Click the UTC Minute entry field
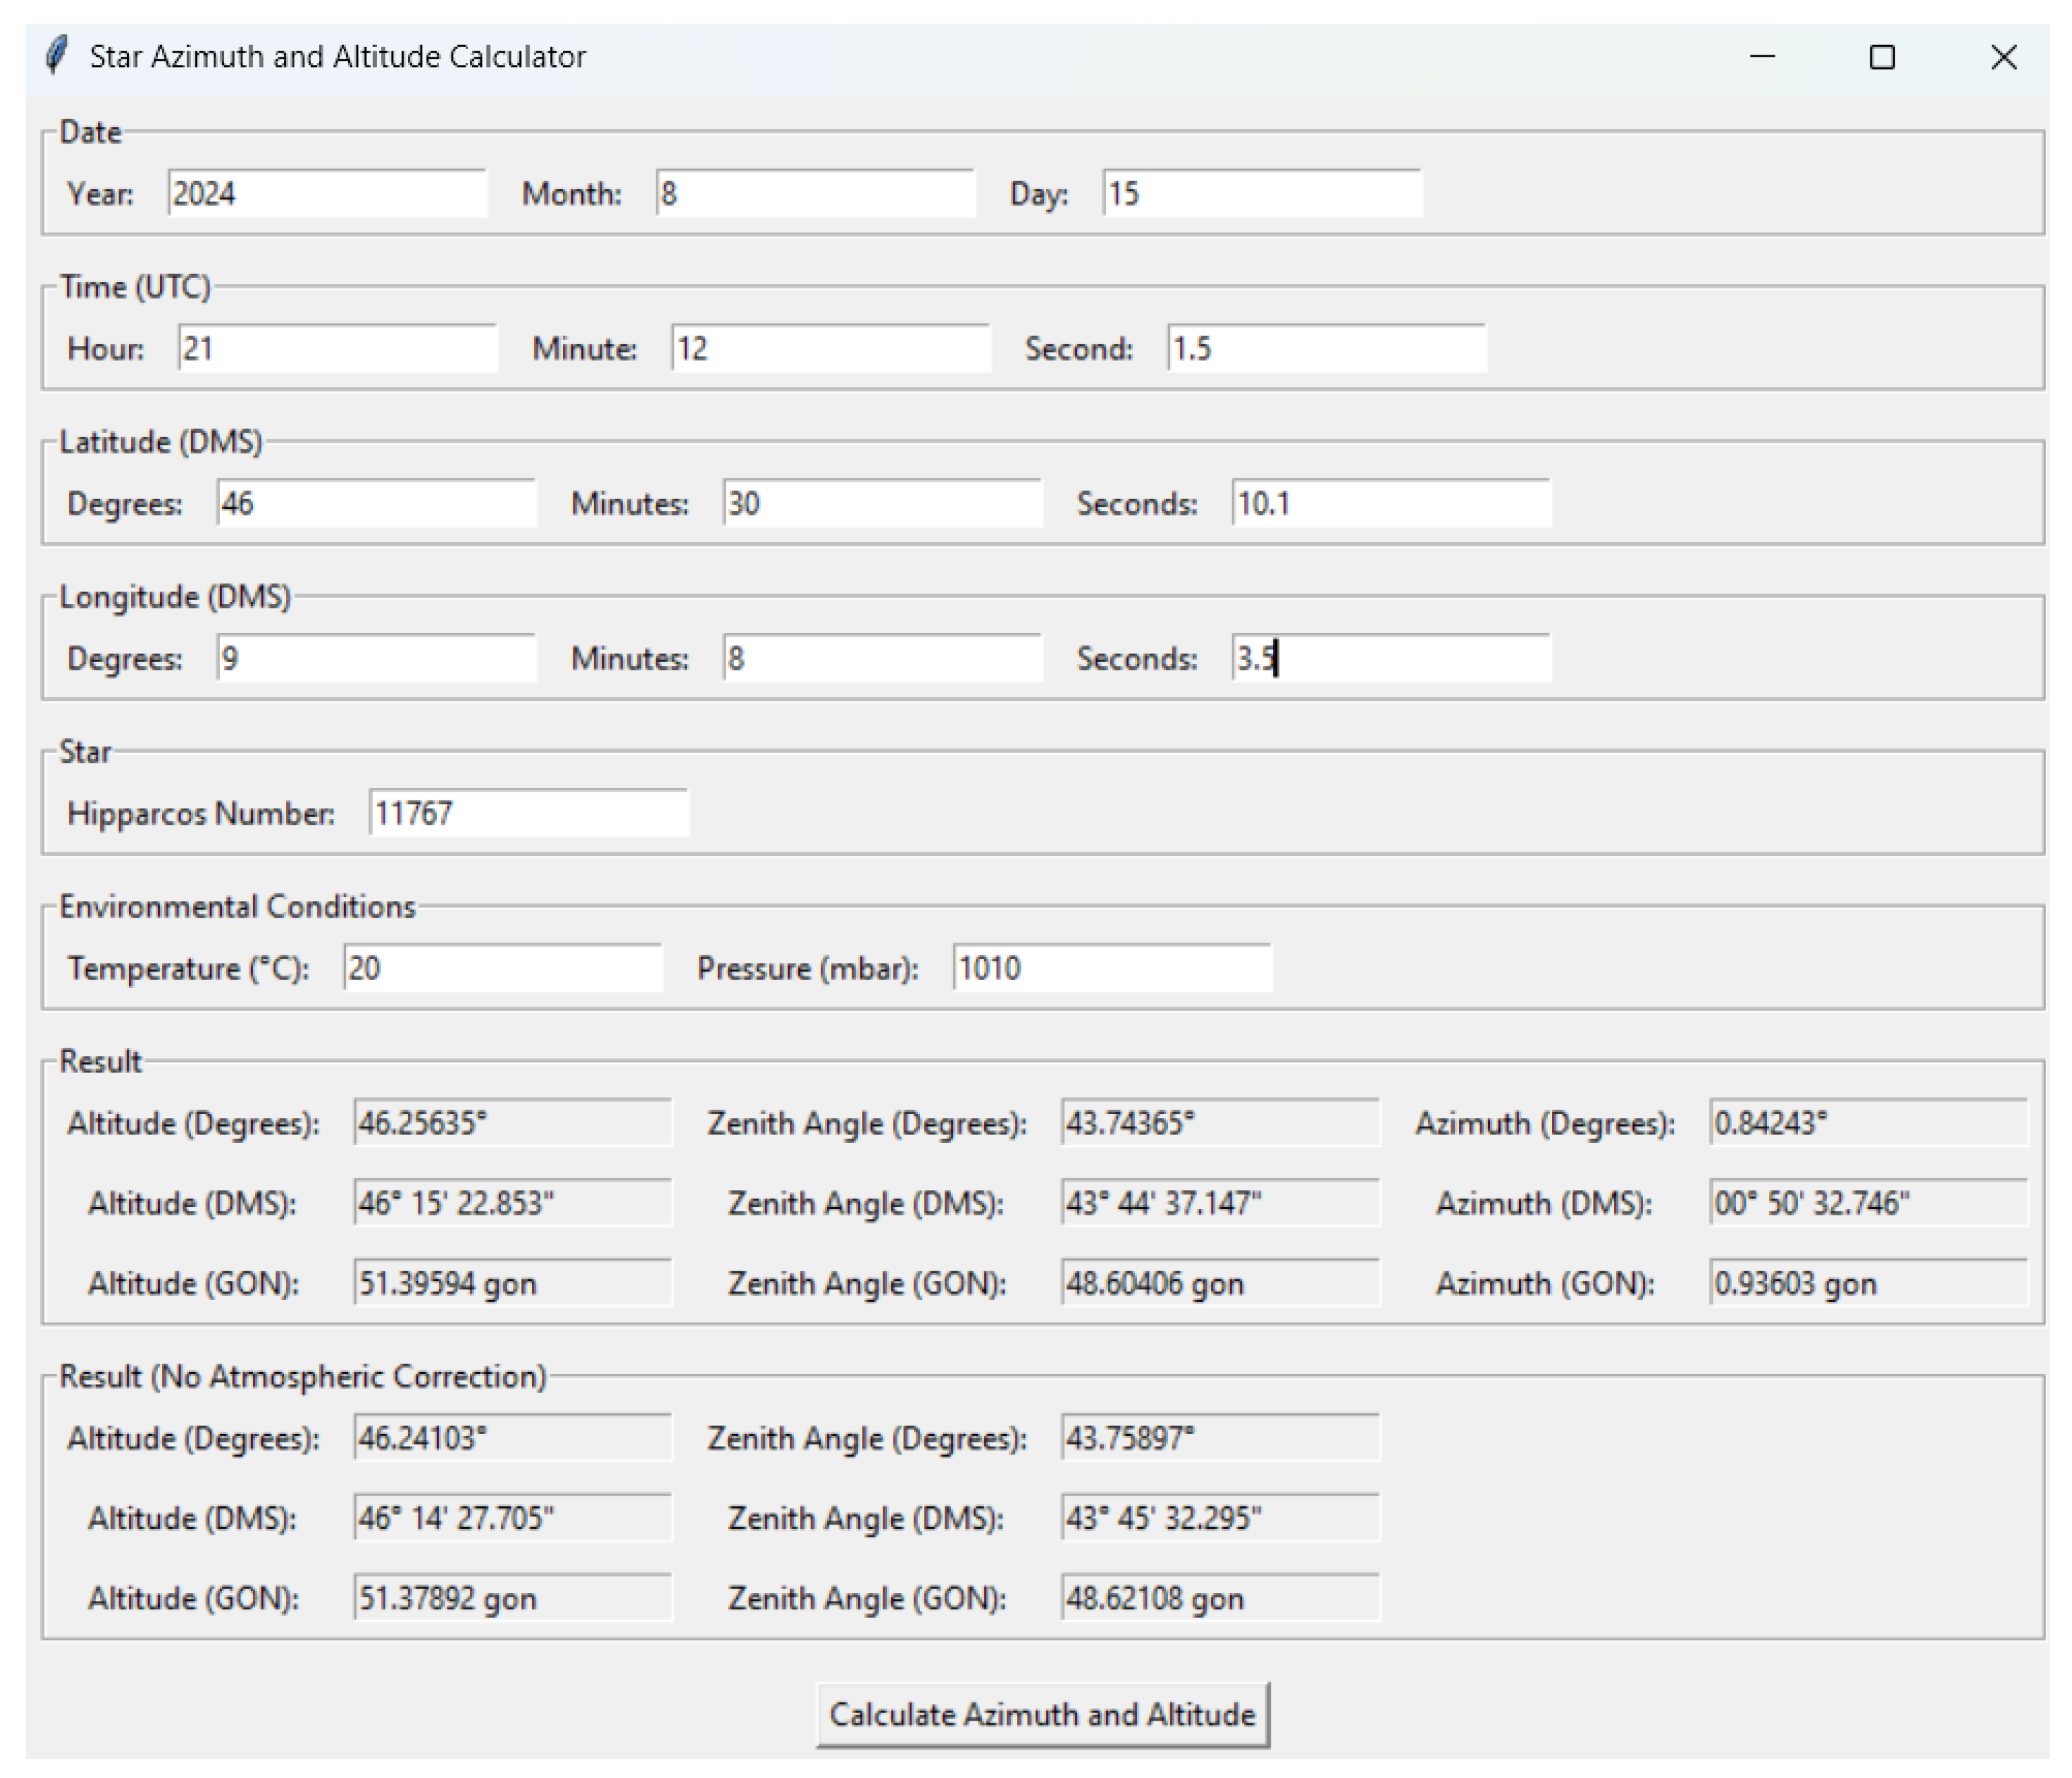2072x1778 pixels. (830, 348)
